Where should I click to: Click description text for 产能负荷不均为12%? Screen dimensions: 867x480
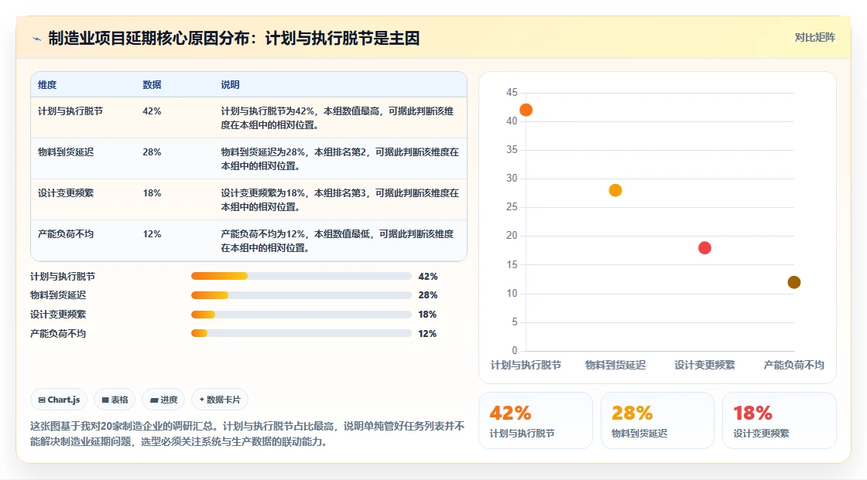tap(338, 240)
